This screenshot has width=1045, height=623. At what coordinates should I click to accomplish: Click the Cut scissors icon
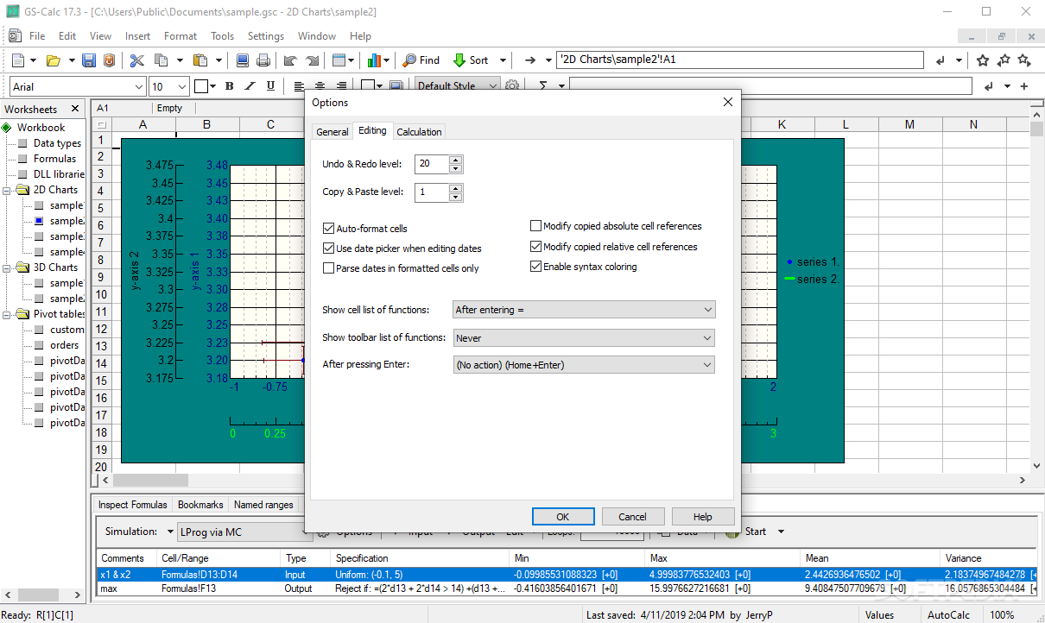tap(136, 60)
